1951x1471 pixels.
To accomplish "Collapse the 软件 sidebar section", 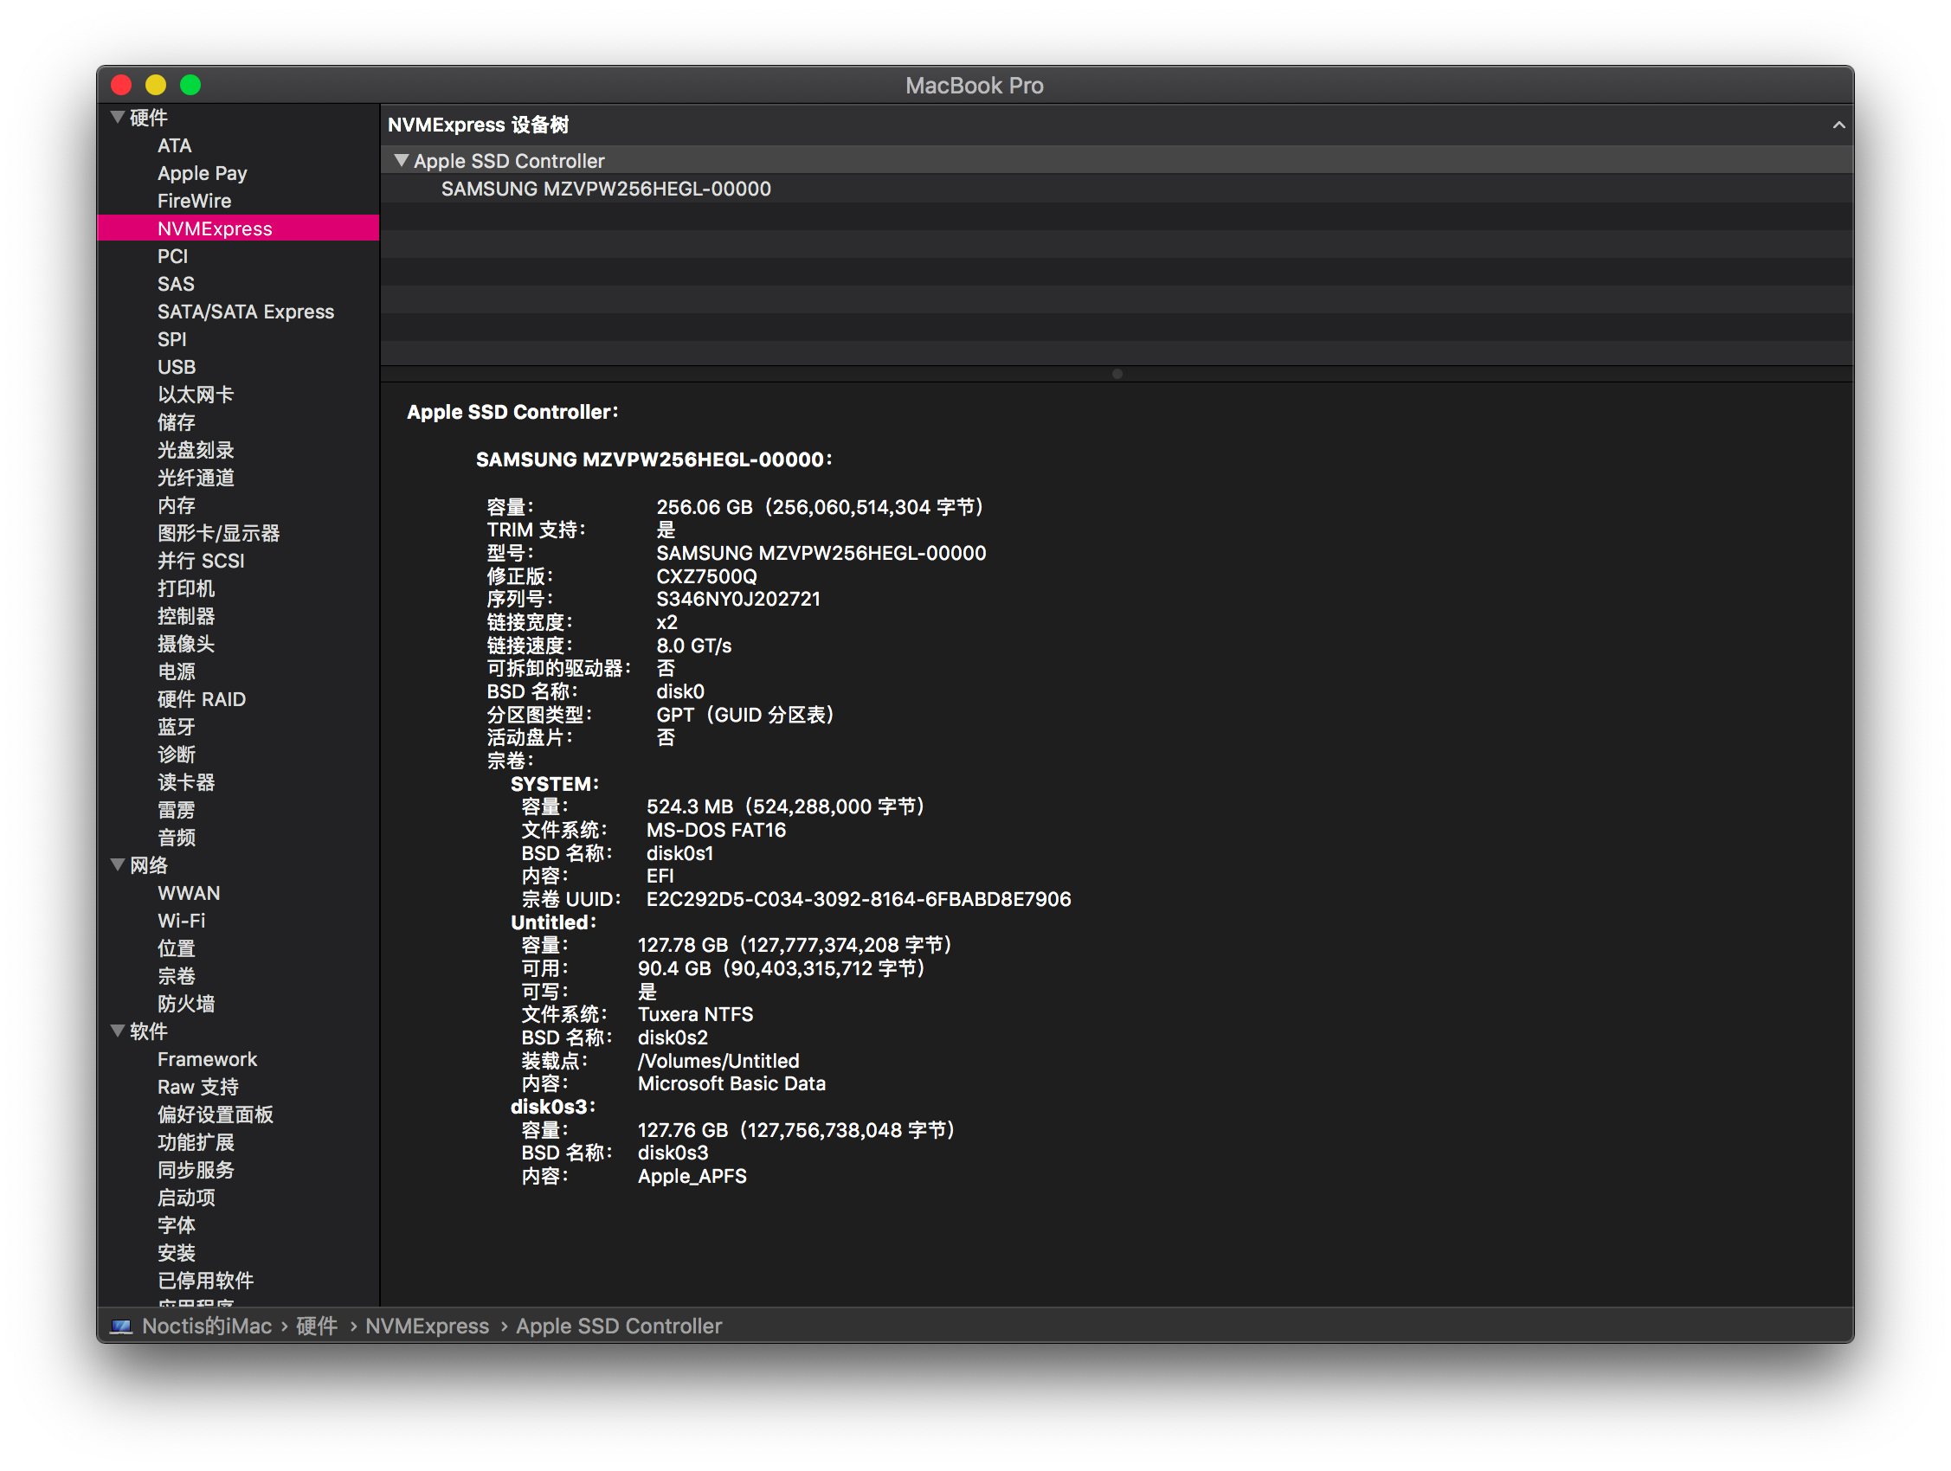I will coord(118,1030).
